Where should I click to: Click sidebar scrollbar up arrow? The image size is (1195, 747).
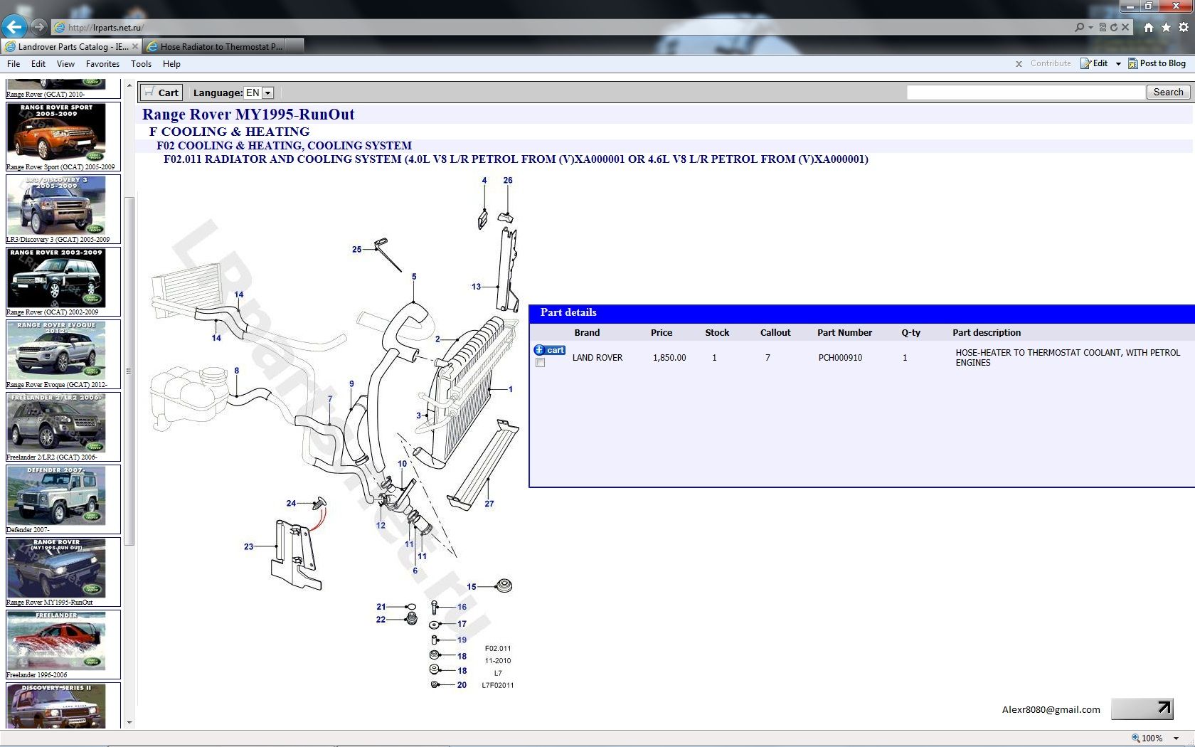pos(129,85)
